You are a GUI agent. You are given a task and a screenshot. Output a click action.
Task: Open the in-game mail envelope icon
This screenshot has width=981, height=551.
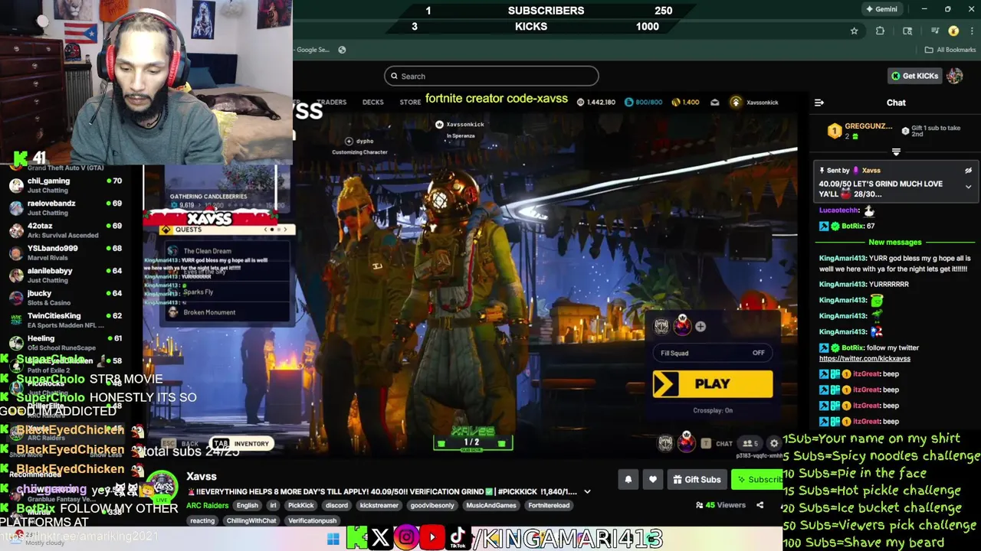[715, 102]
